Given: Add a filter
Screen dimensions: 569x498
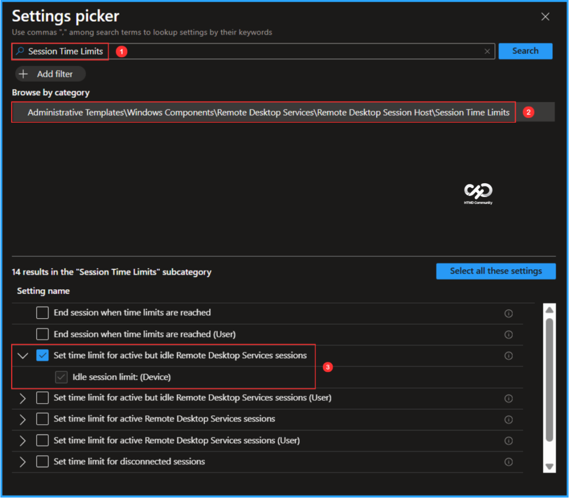Looking at the screenshot, I should (51, 74).
